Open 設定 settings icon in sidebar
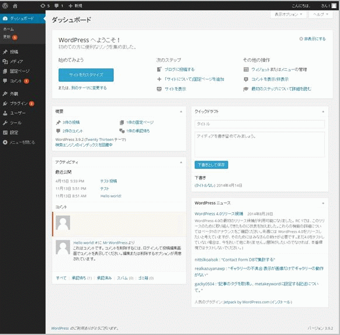Screen dimensions: 340x335 5,133
